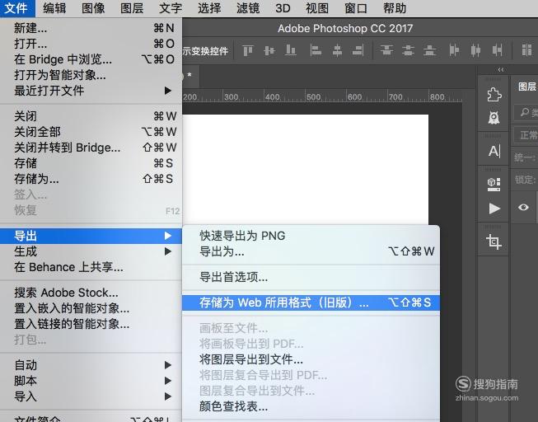The image size is (538, 422).
Task: Open the 文字 menu
Action: click(x=171, y=8)
